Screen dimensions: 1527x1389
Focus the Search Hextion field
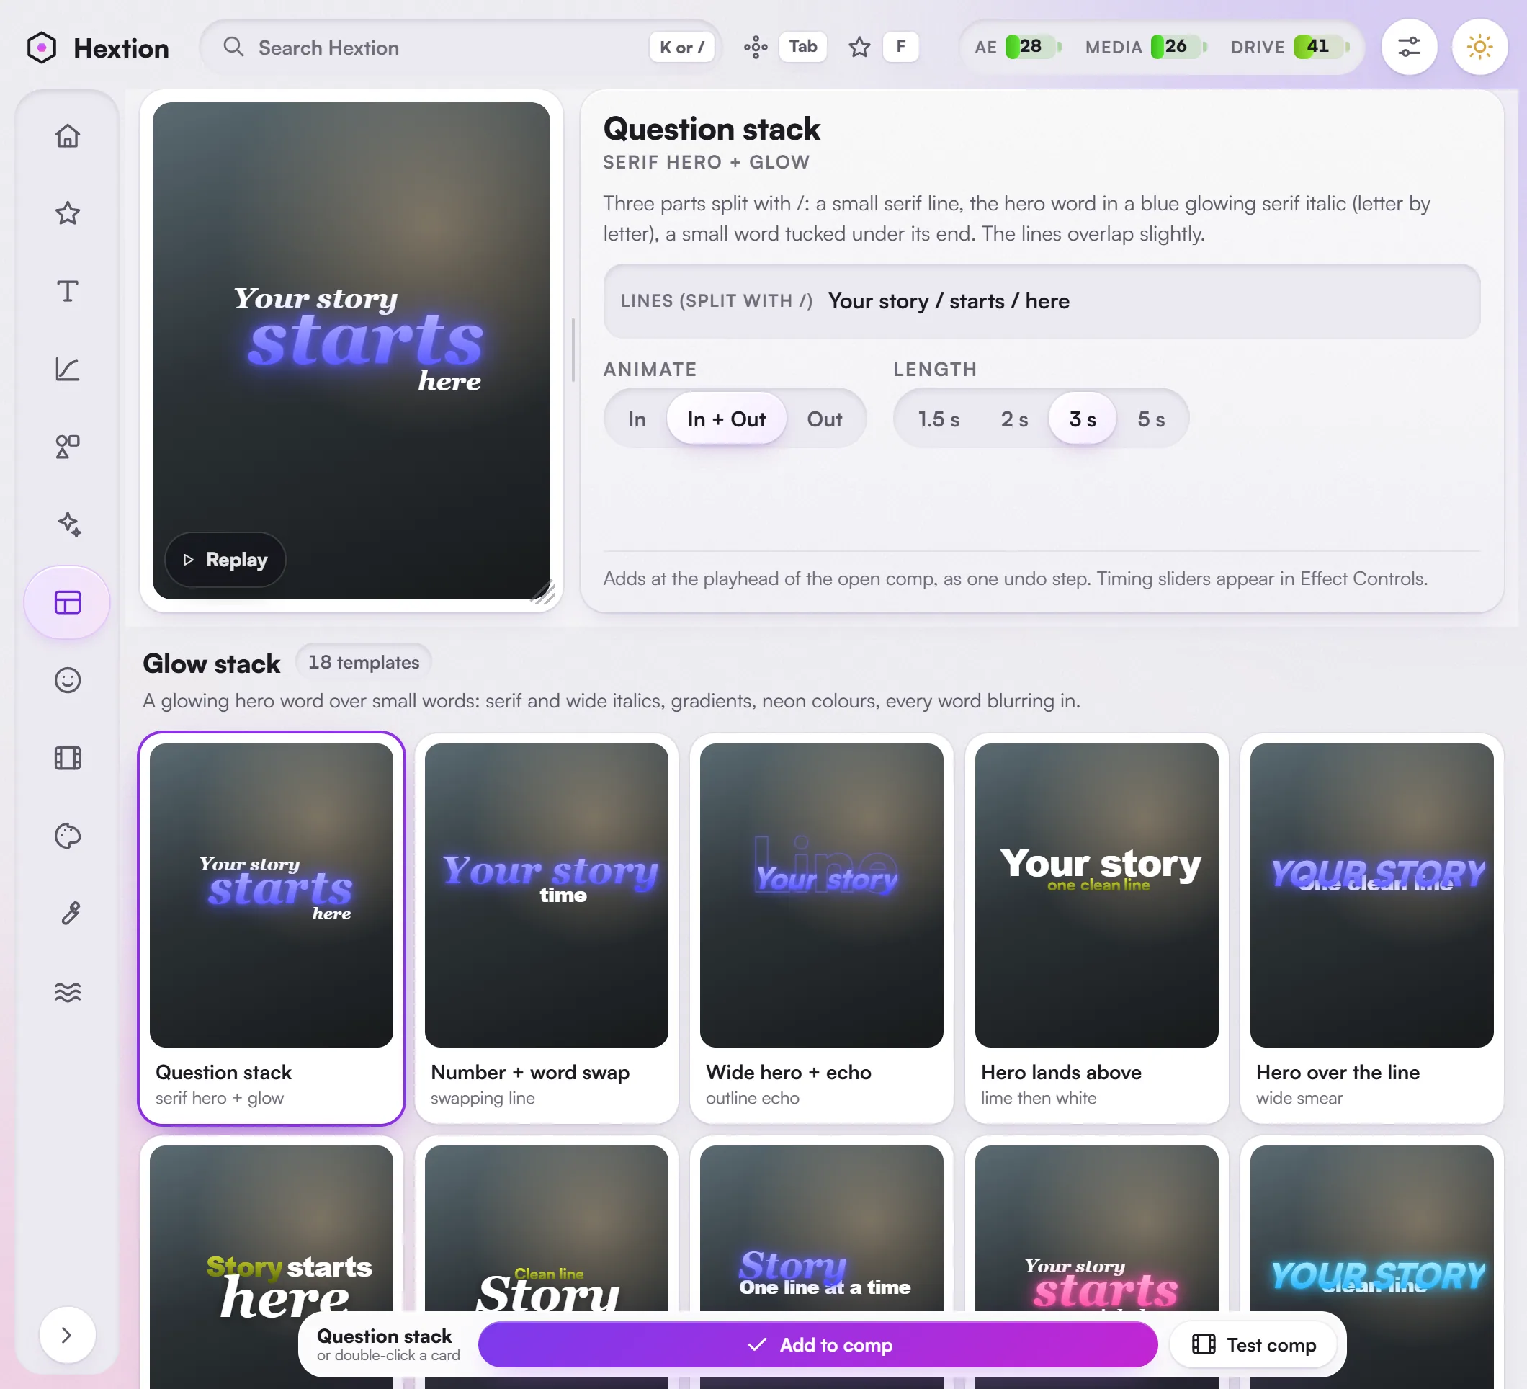[x=460, y=47]
